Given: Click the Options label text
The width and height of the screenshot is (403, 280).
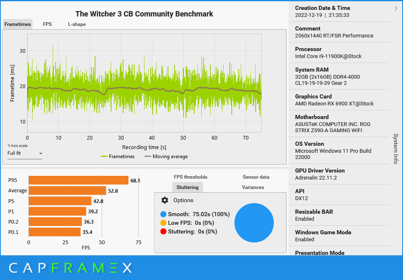Looking at the screenshot, I should tap(183, 200).
